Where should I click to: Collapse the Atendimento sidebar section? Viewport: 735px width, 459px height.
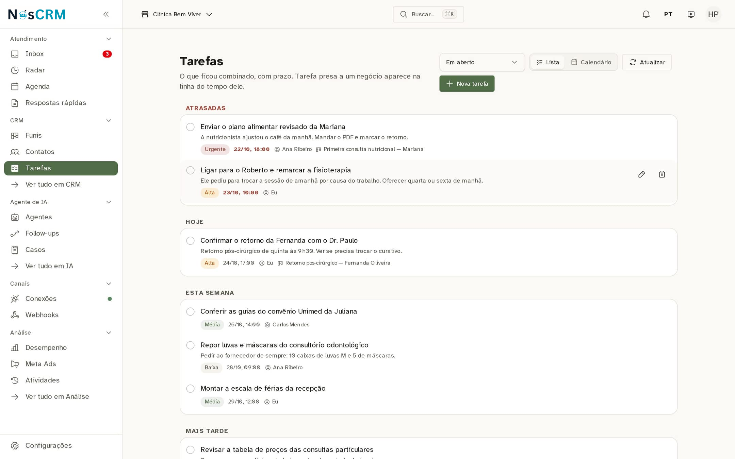[x=109, y=39]
